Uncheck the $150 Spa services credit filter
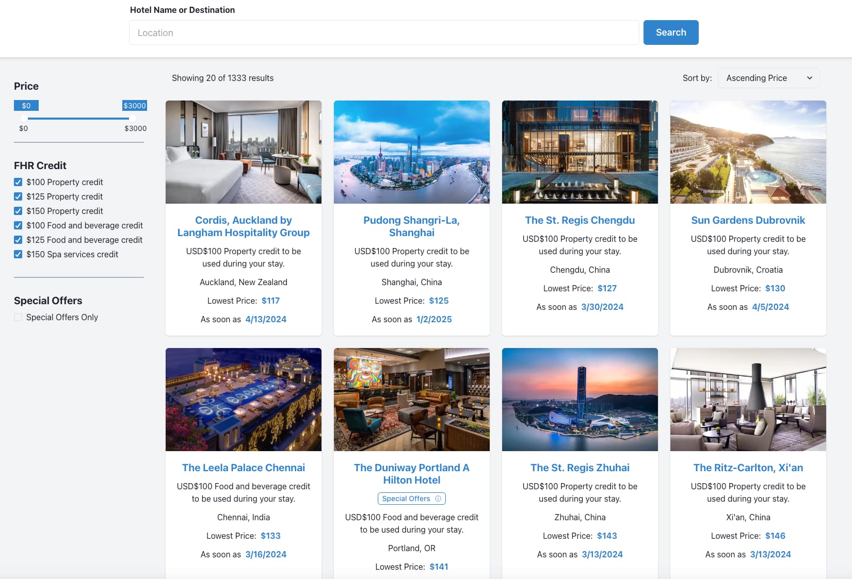852x579 pixels. point(18,254)
